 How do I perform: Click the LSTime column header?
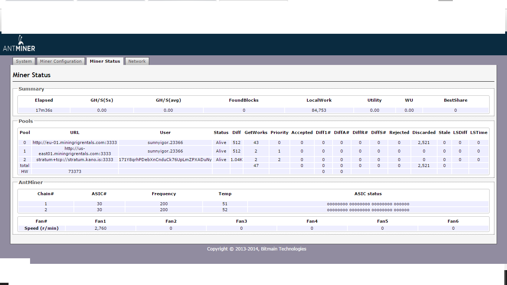(478, 132)
